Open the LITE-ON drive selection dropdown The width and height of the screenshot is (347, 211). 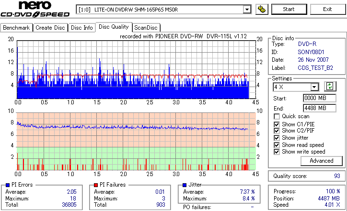pyautogui.click(x=247, y=10)
